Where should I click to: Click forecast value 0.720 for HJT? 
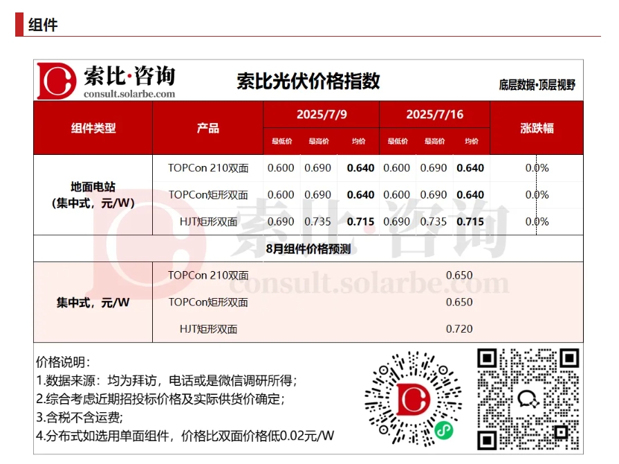[x=459, y=329]
